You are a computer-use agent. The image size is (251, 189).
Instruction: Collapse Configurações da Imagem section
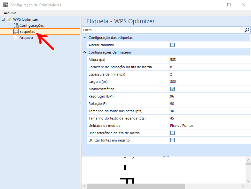(85, 52)
